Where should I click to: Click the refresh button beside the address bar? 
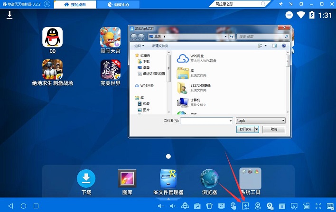point(232,37)
